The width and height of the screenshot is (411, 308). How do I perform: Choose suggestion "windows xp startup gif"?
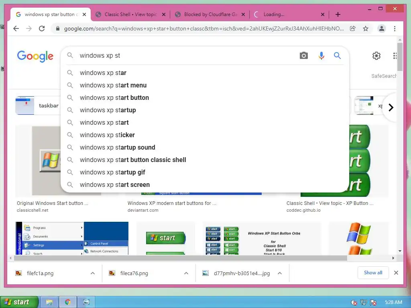click(205, 172)
